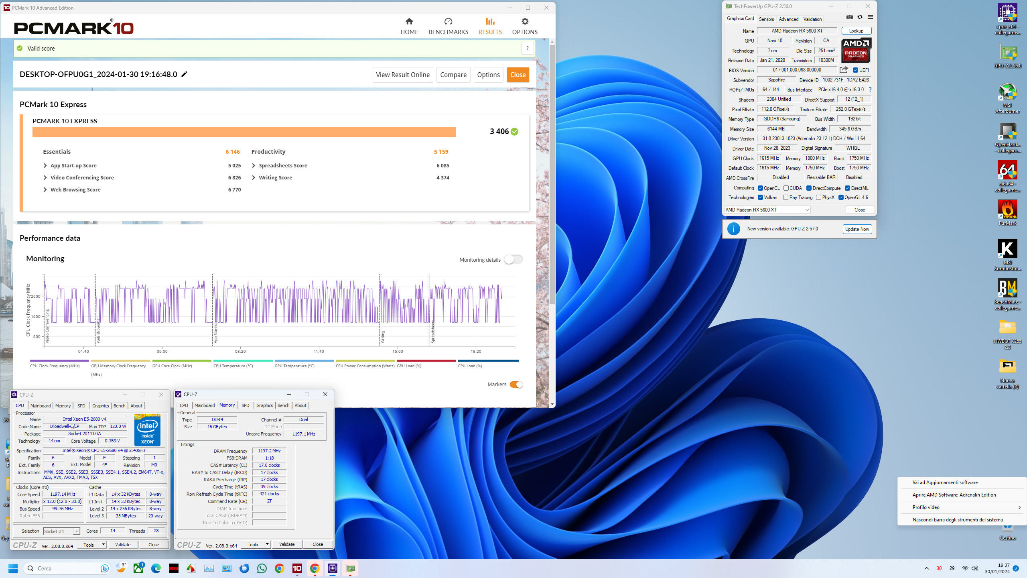This screenshot has height=578, width=1027.
Task: Open the Tools dropdown arrow in CPU-Z CPU window
Action: pos(103,545)
